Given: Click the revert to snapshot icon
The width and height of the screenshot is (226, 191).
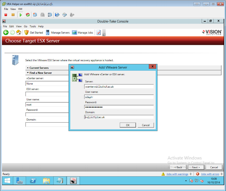Looking at the screenshot, I should coord(43,15).
